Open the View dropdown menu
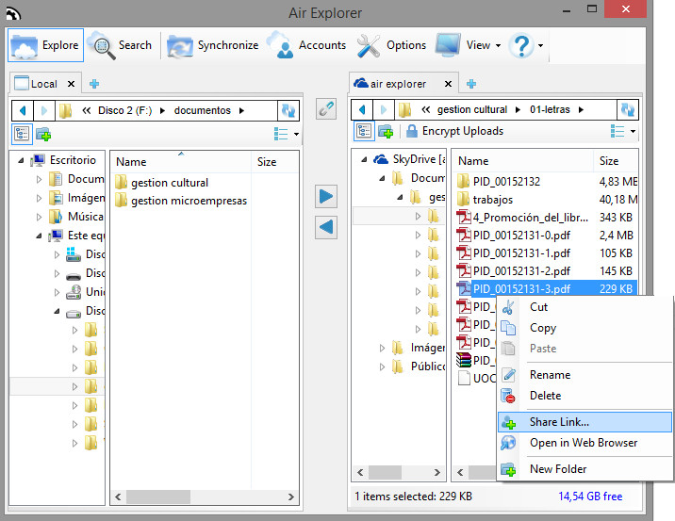Image resolution: width=675 pixels, height=521 pixels. 469,45
